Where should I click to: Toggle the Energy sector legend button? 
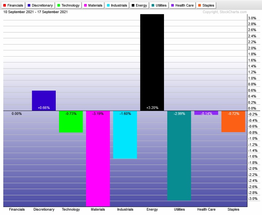tap(139, 5)
